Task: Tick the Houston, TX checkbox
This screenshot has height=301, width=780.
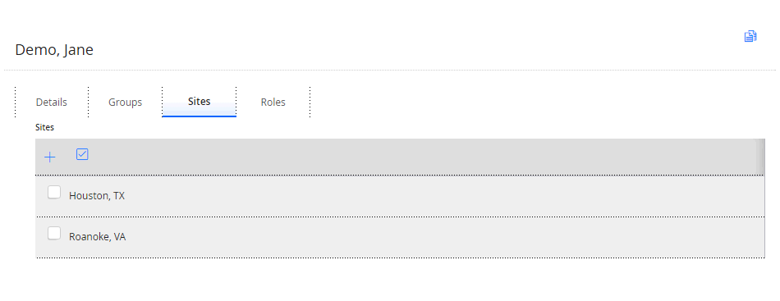Action: point(54,192)
